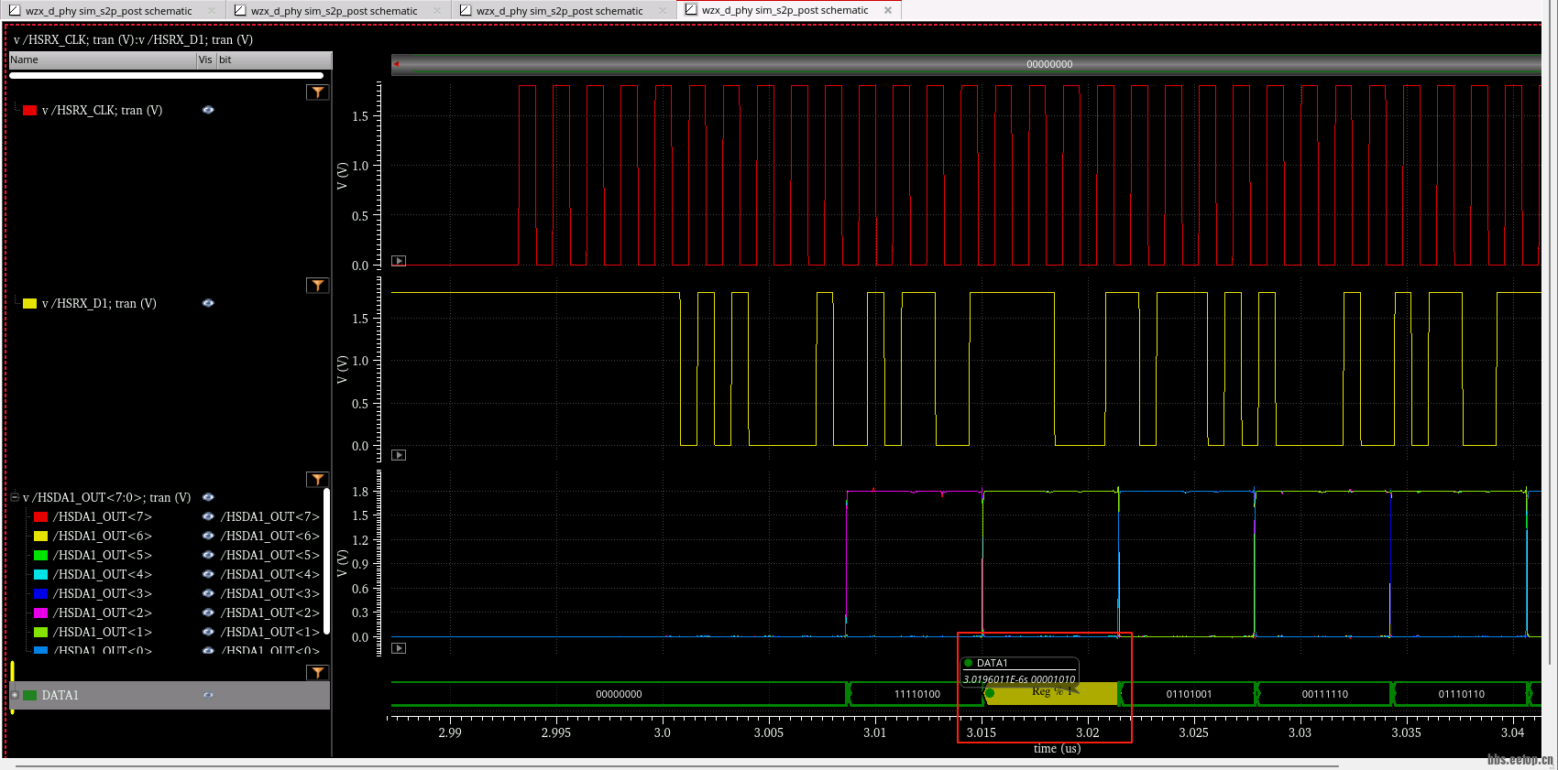Open filter for the DATA1 strip
1558x770 pixels.
click(x=317, y=673)
